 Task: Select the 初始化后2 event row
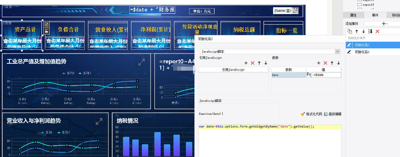(373, 45)
